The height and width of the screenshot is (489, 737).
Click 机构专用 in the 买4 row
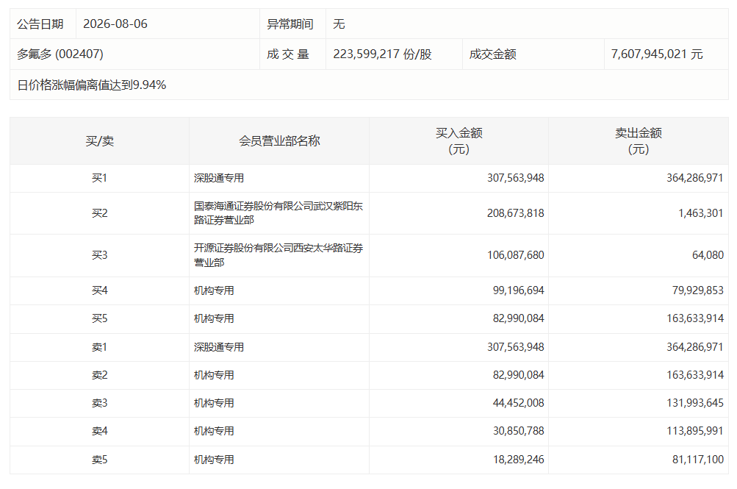(x=214, y=290)
